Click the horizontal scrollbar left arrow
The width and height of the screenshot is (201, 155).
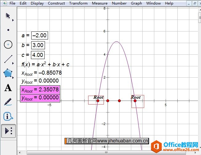point(20,153)
